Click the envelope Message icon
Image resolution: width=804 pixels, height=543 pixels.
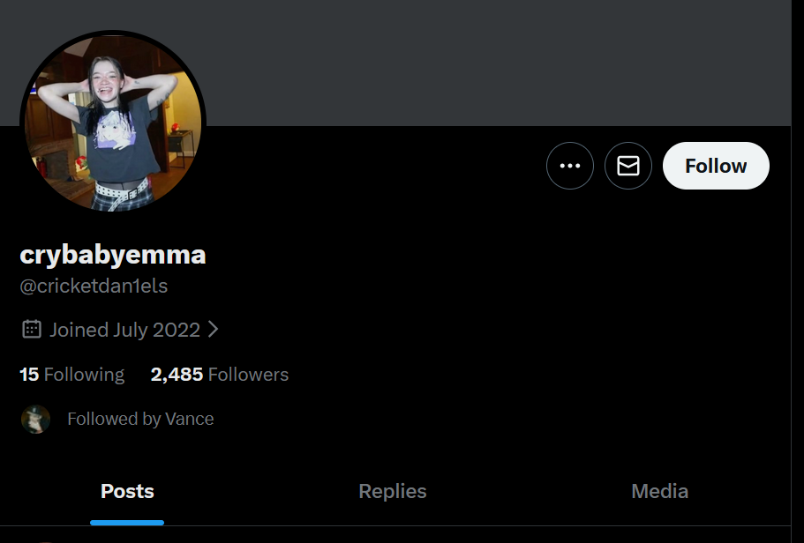pos(628,166)
